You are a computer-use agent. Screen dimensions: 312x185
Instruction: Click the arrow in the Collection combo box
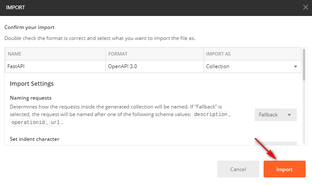pyautogui.click(x=295, y=66)
